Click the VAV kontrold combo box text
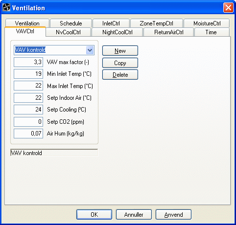This screenshot has width=236, height=225. [x=30, y=50]
